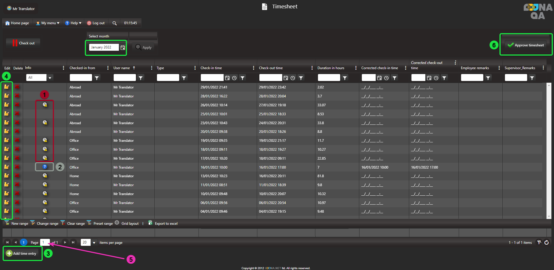554x270 pixels.
Task: Click the search magnifier in the top menu
Action: (x=115, y=23)
